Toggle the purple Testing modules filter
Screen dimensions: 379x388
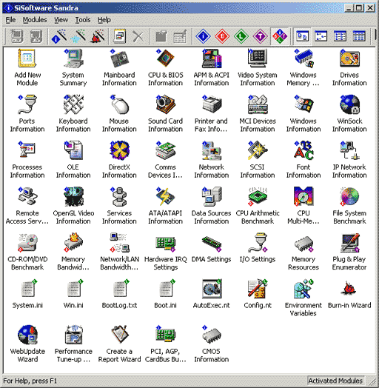(260, 36)
